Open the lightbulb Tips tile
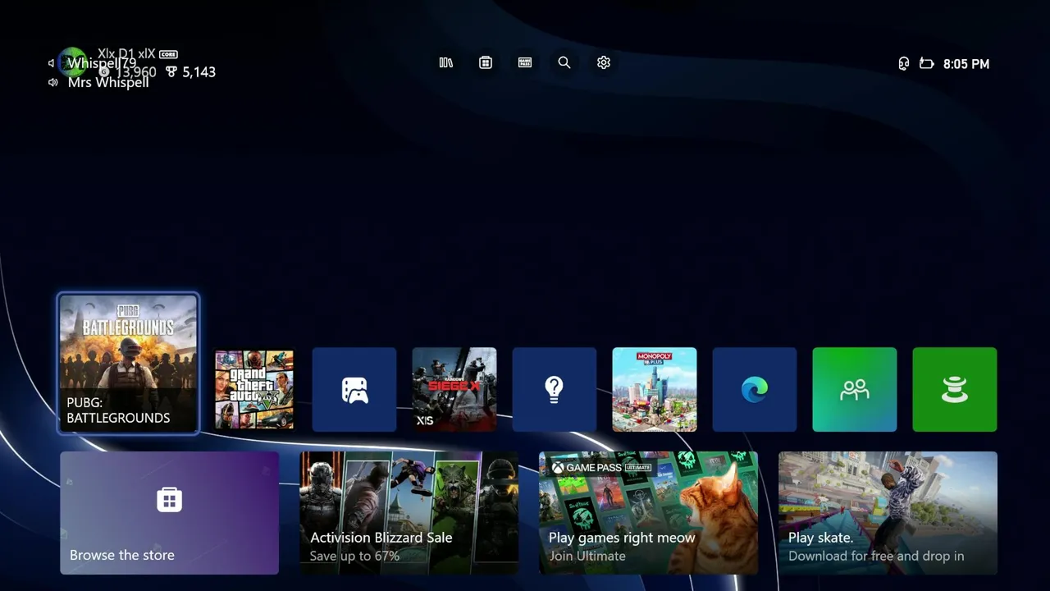1050x591 pixels. point(555,389)
